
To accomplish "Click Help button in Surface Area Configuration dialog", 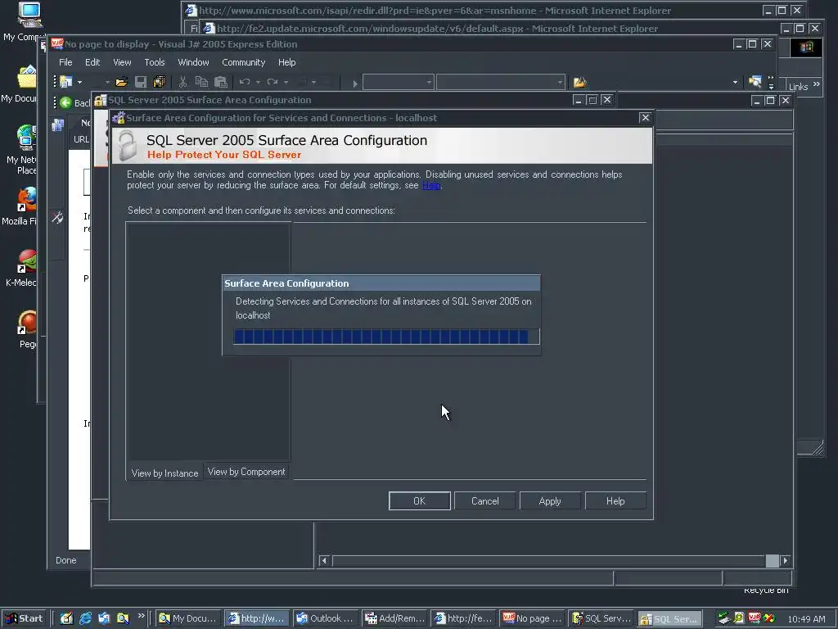I will pyautogui.click(x=615, y=501).
